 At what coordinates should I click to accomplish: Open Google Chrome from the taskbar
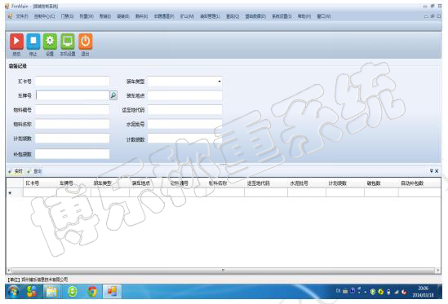click(x=92, y=292)
